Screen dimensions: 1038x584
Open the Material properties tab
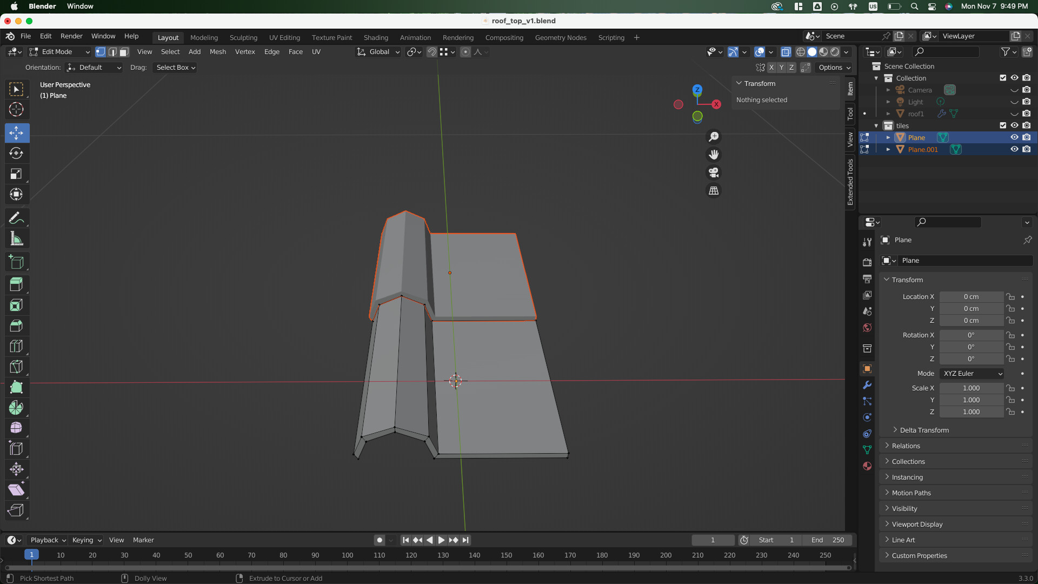click(867, 466)
